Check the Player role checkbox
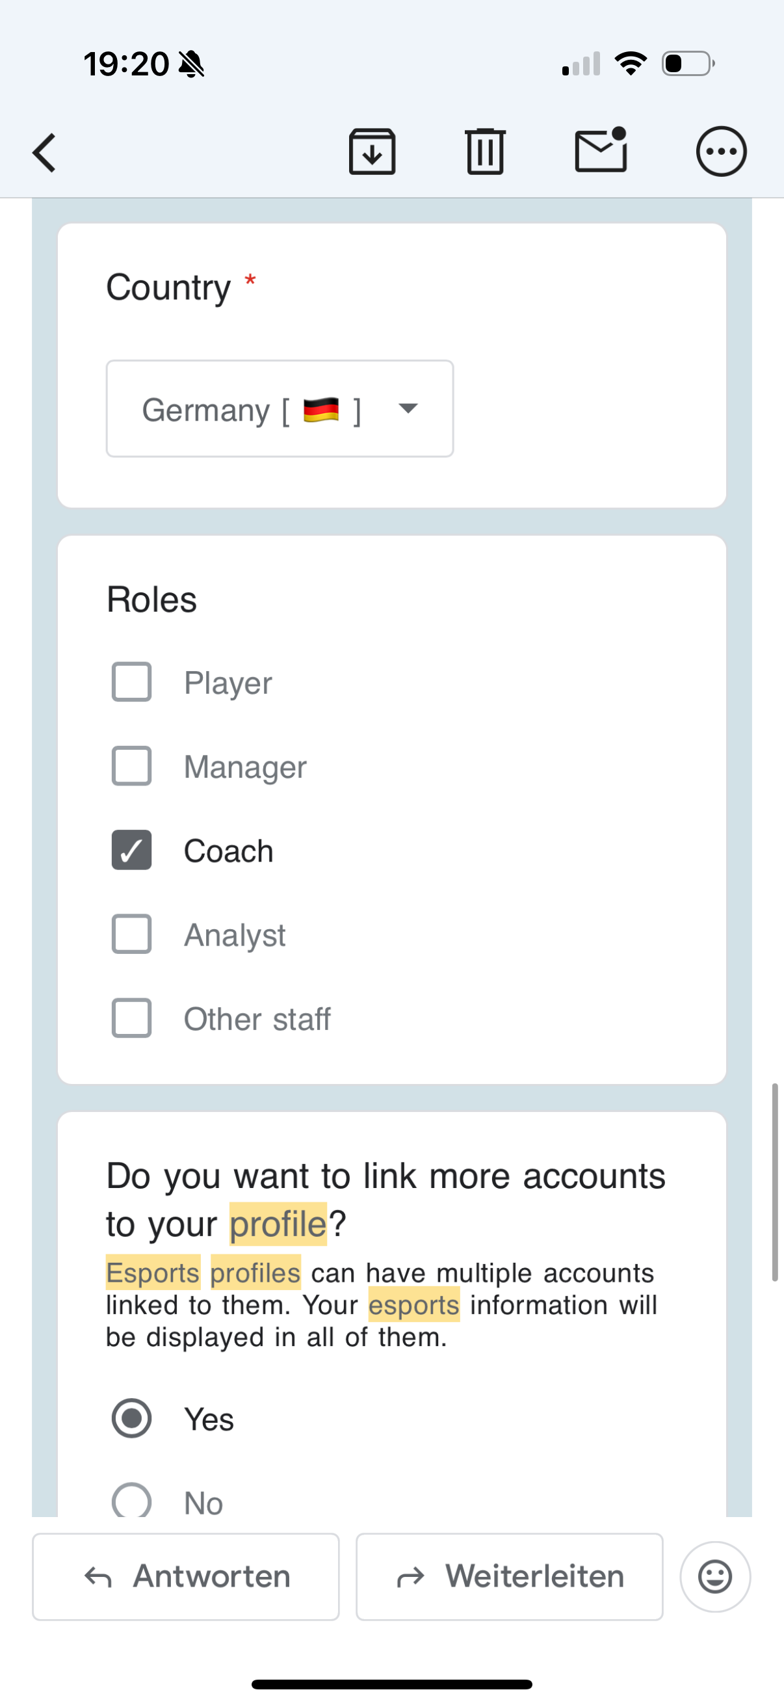This screenshot has width=784, height=1705. pyautogui.click(x=132, y=681)
